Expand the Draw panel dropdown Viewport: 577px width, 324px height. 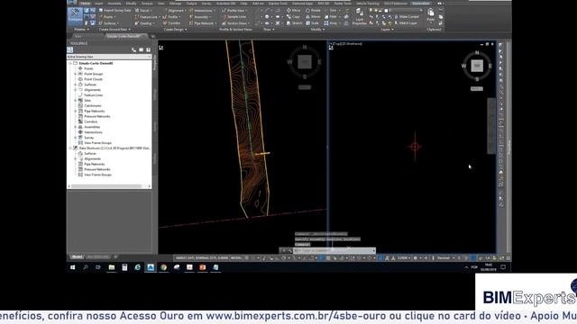coord(269,30)
